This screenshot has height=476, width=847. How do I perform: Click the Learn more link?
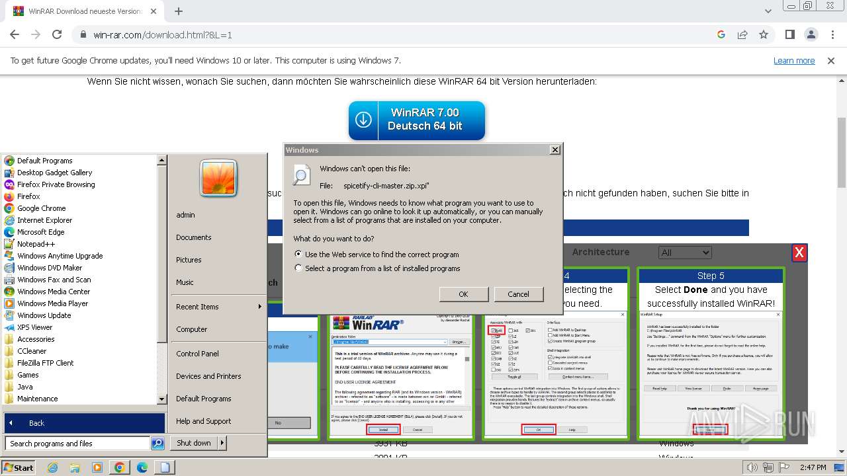click(794, 60)
